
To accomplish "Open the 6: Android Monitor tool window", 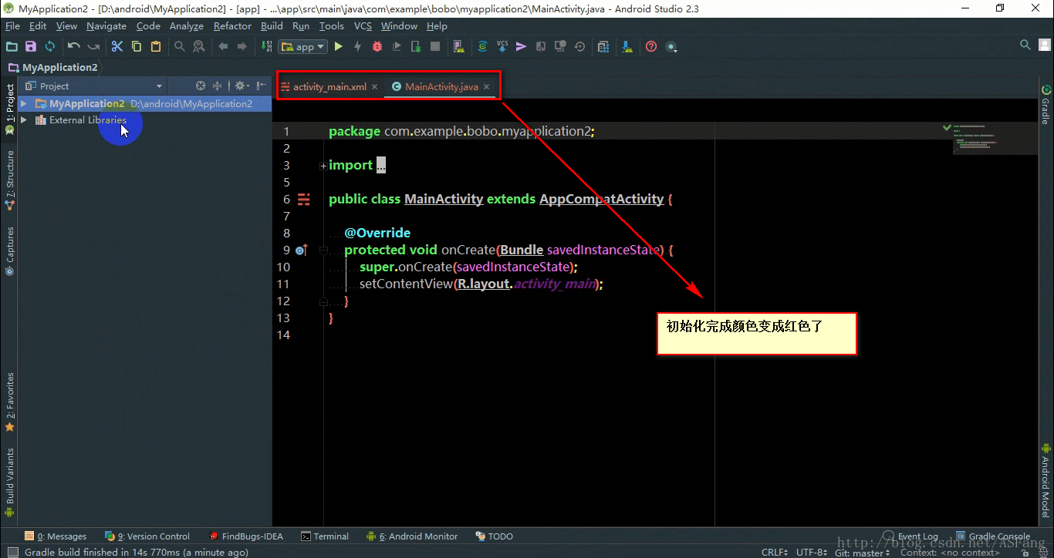I will click(412, 536).
